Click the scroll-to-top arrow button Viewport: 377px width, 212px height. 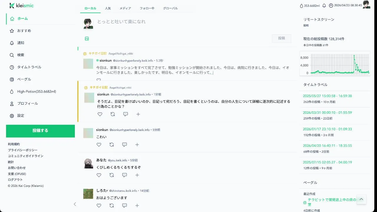pos(361,199)
